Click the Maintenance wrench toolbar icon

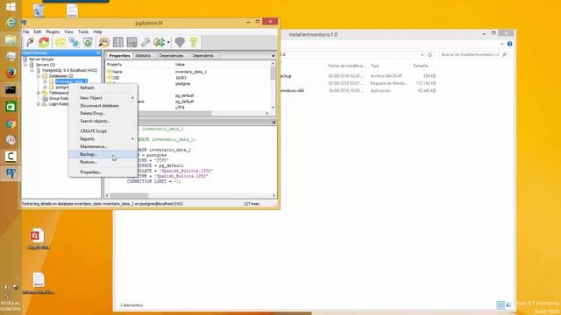click(x=146, y=42)
